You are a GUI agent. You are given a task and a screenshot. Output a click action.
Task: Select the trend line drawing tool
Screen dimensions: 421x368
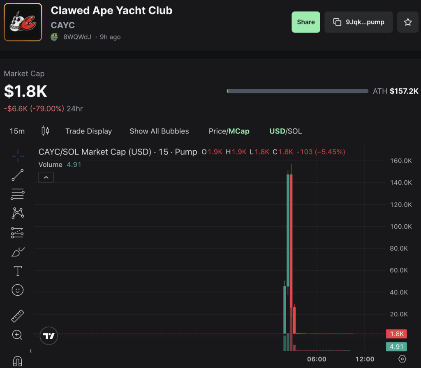pos(17,175)
